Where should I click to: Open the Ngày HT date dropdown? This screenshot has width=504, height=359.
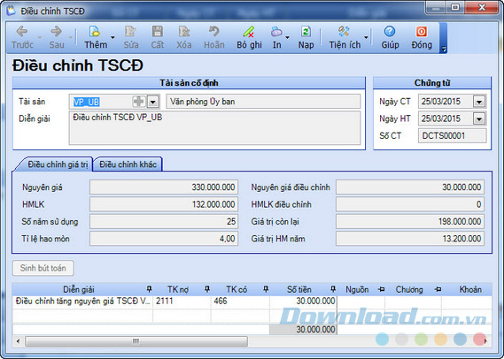pos(479,119)
